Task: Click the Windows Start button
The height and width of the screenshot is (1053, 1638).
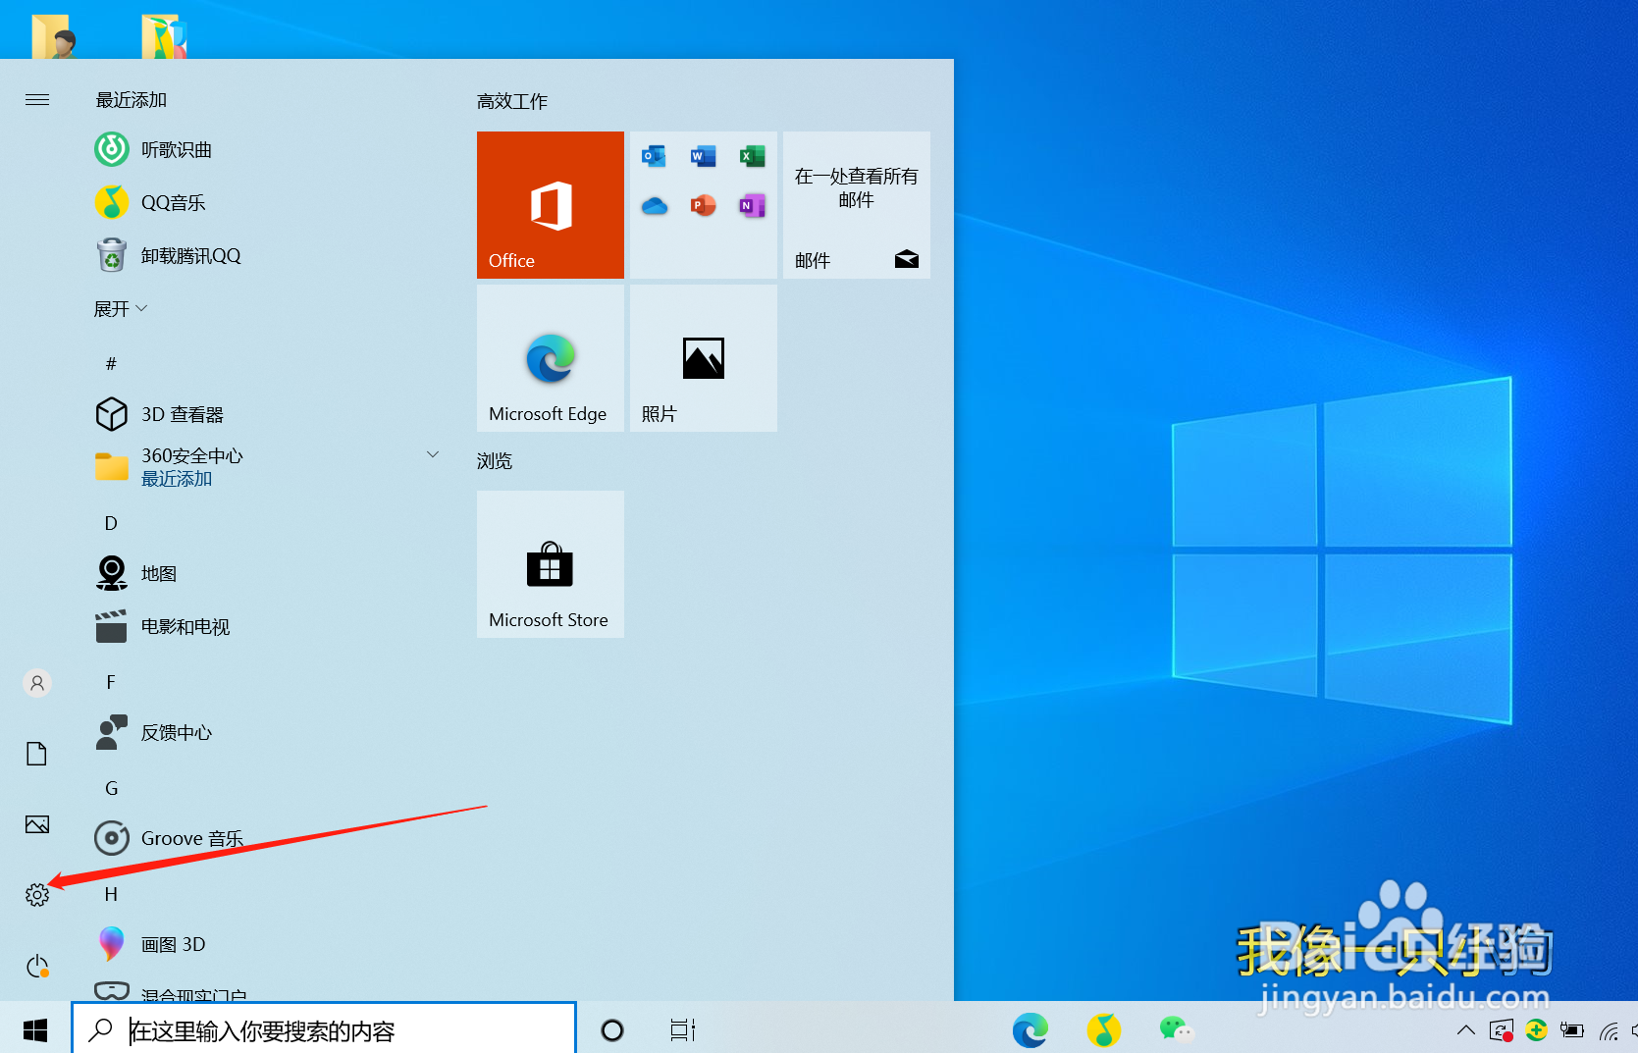Action: [35, 1029]
